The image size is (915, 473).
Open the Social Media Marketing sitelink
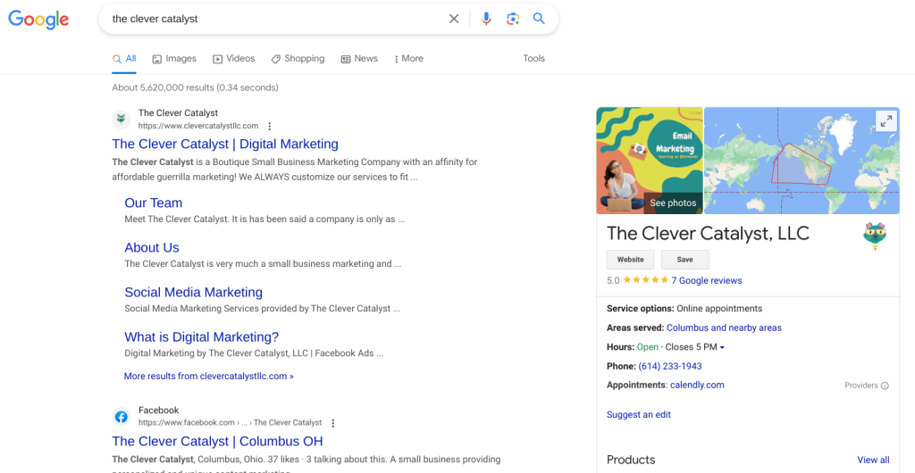(193, 292)
